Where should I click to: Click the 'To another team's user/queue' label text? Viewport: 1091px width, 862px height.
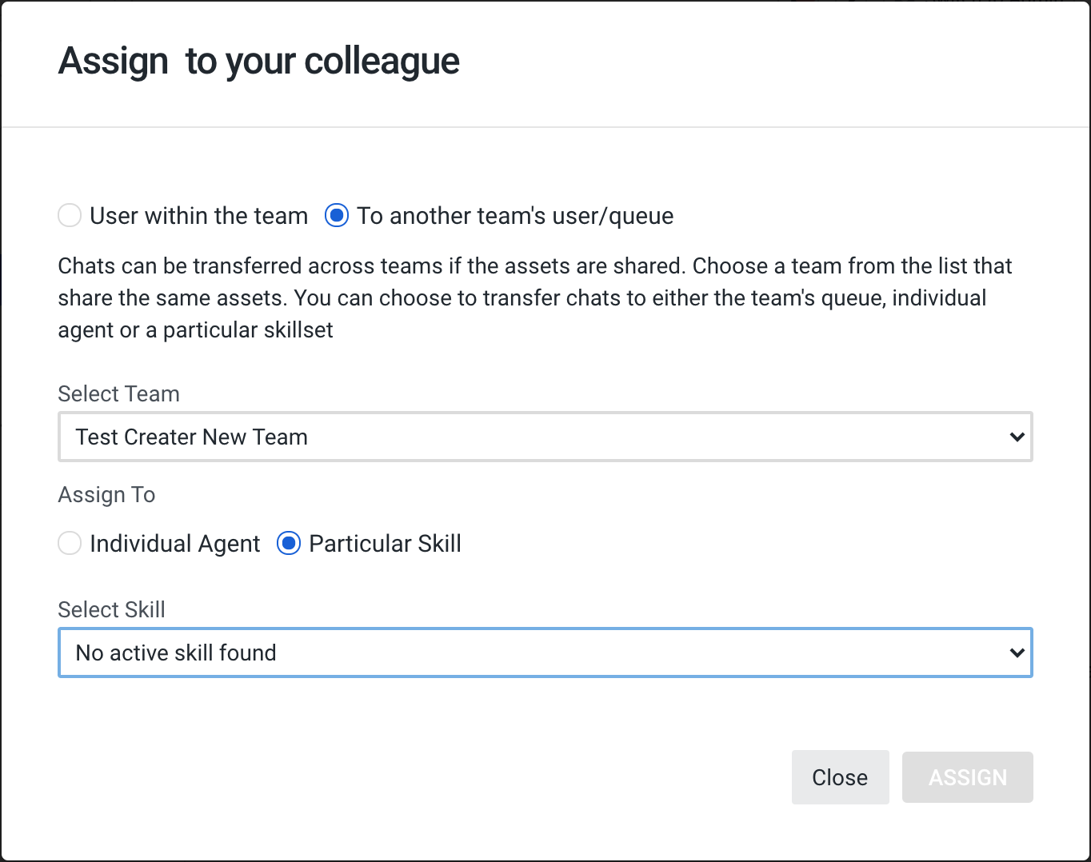(515, 216)
